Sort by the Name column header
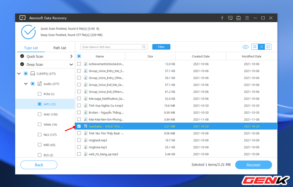This screenshot has height=187, width=293. pos(100,56)
